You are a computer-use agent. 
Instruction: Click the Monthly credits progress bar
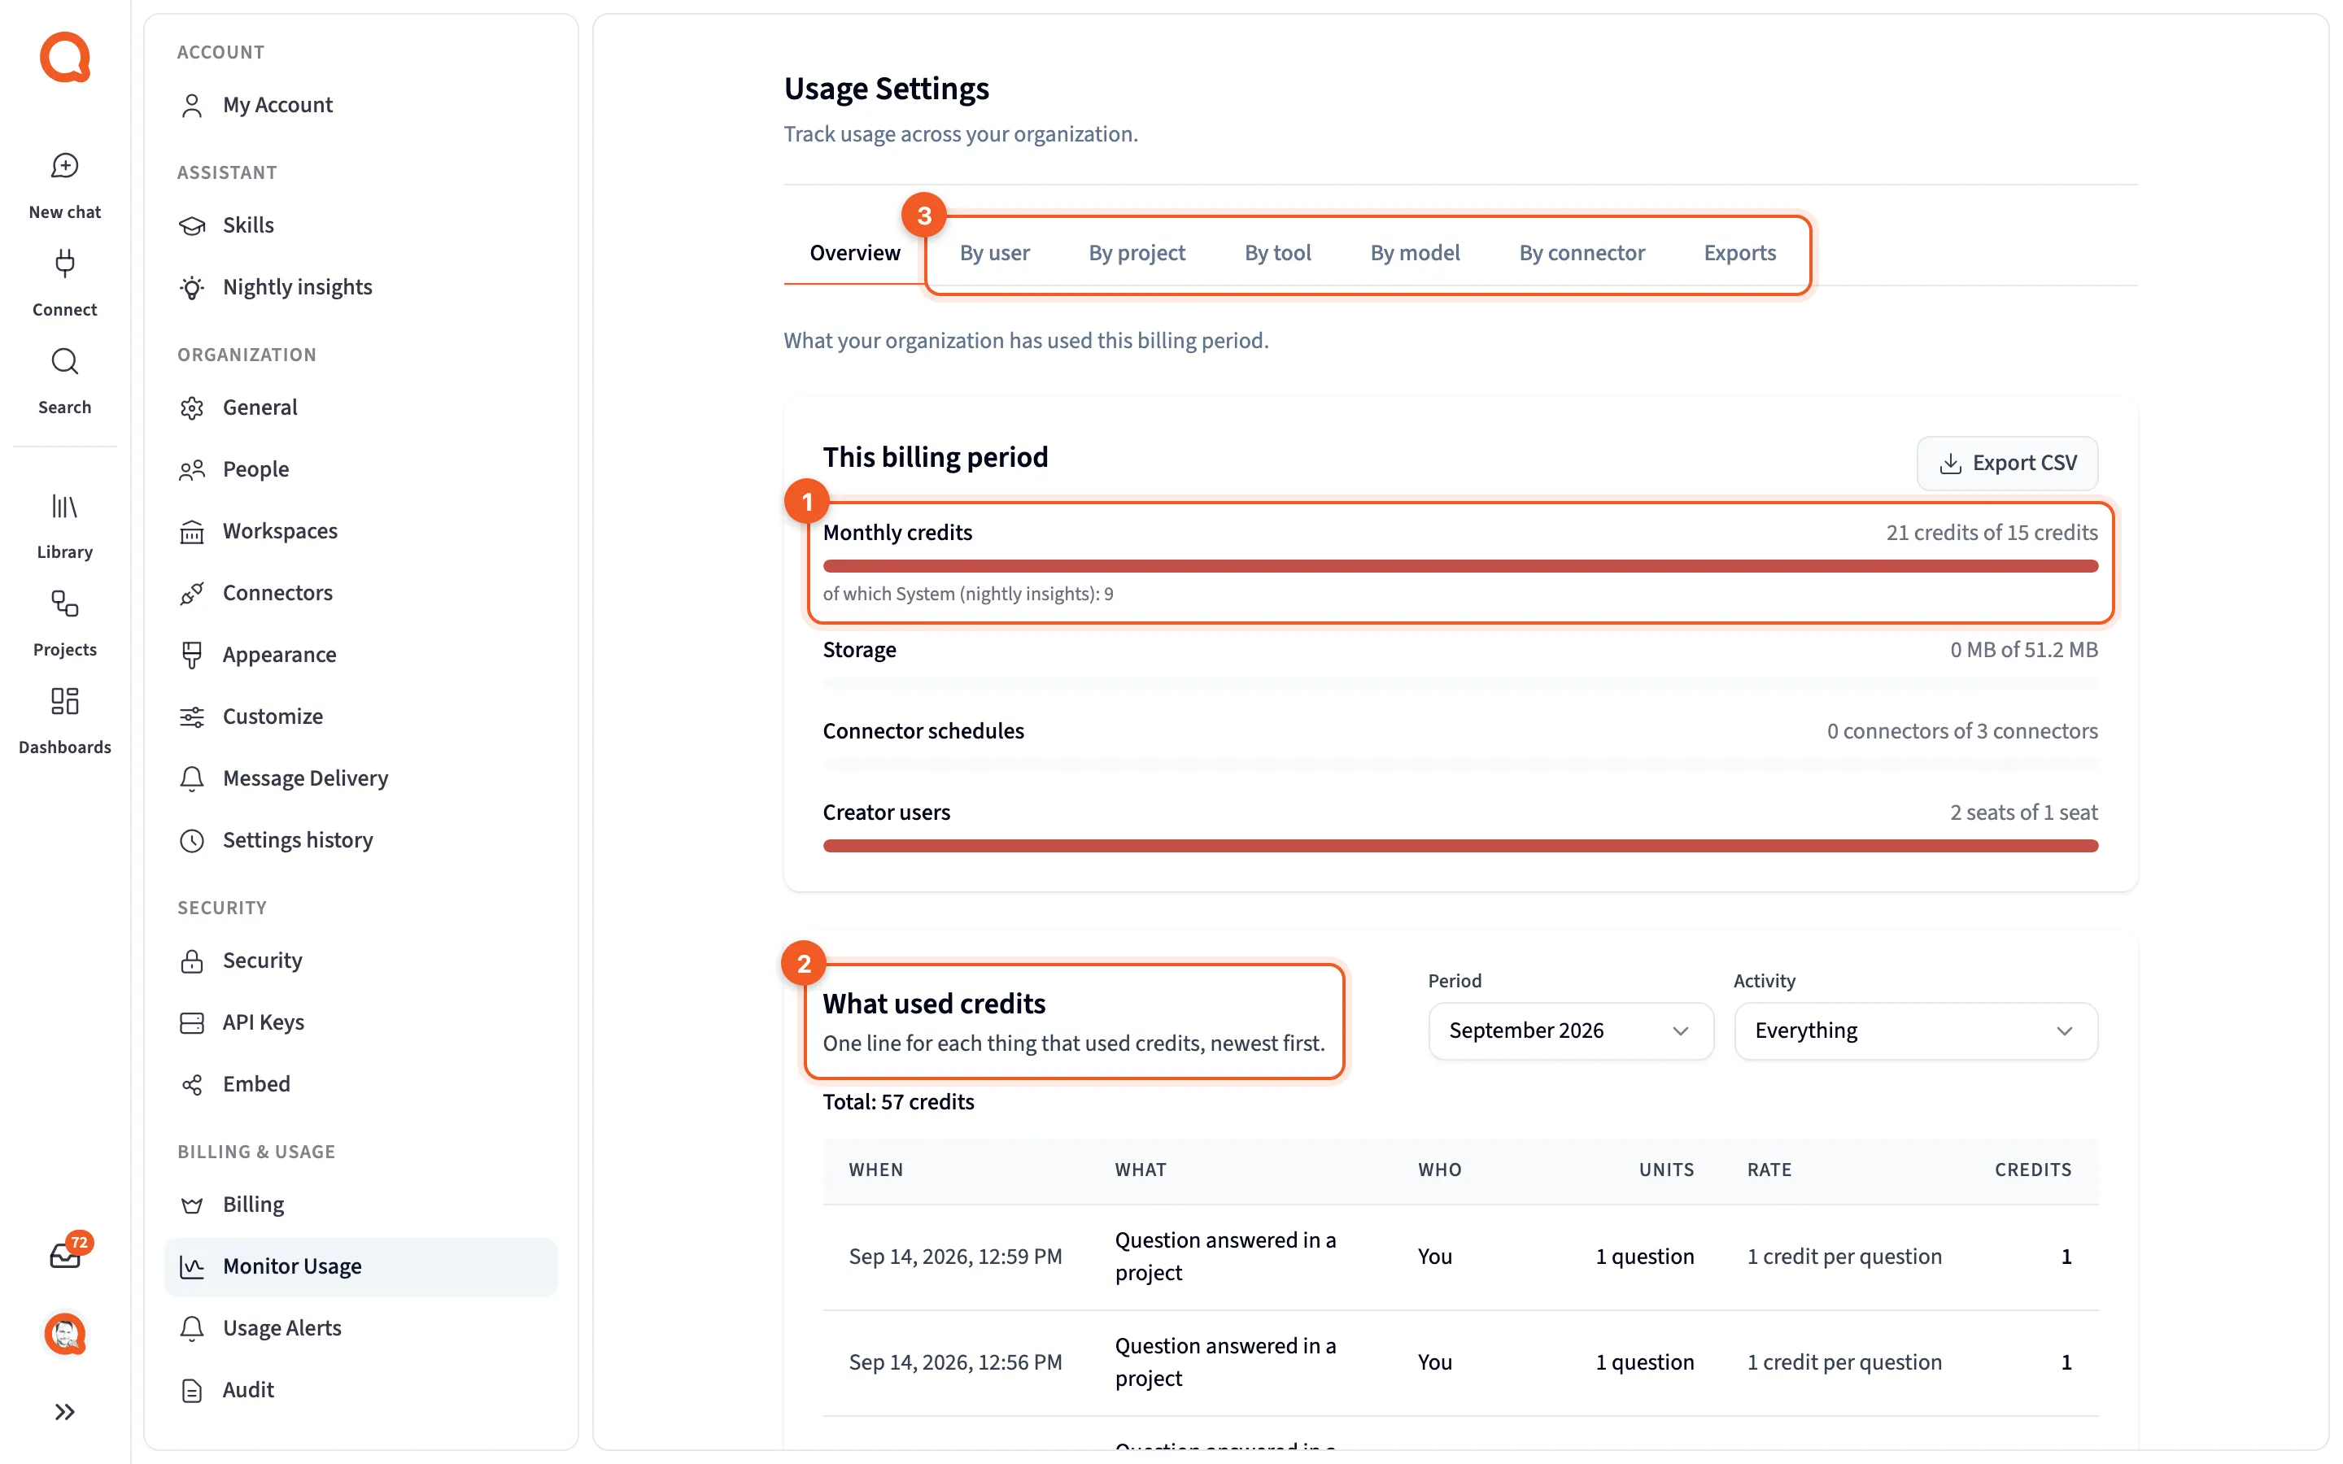pos(1460,565)
